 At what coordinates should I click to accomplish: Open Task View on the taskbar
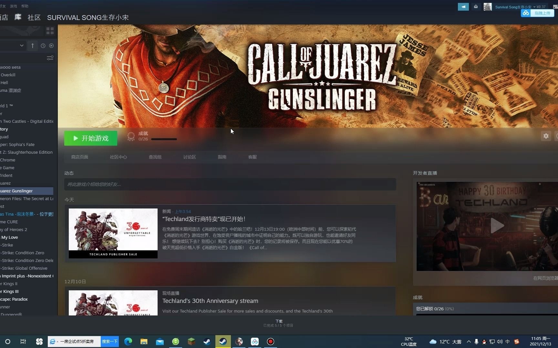[23, 342]
